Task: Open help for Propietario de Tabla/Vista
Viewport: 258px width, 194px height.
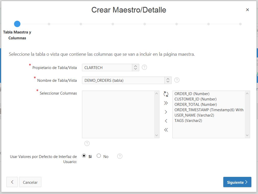Action: click(144, 67)
